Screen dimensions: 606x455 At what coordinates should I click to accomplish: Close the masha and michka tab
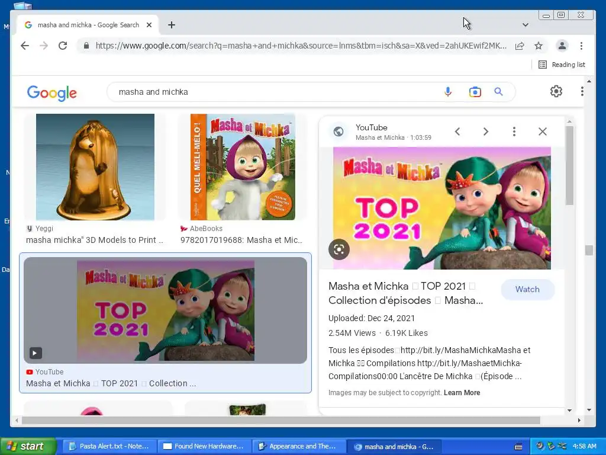tap(149, 25)
